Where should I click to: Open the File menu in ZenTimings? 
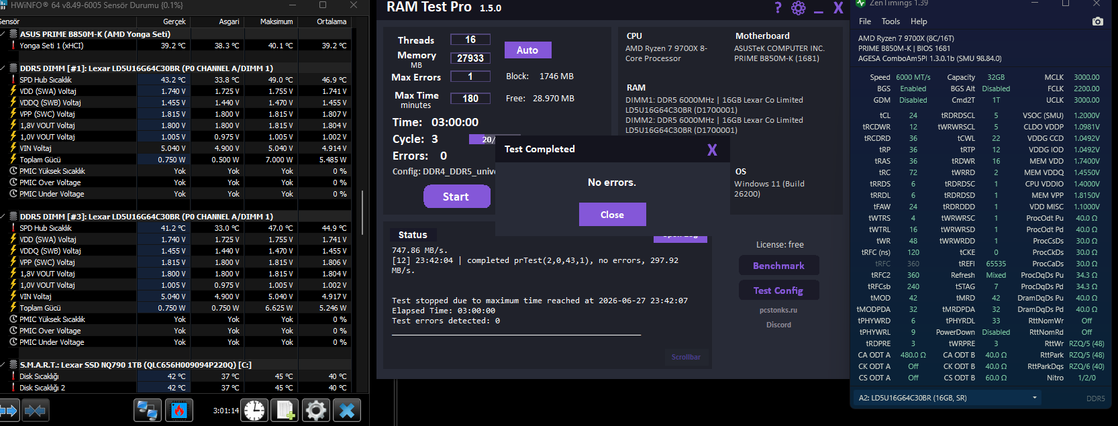point(865,21)
